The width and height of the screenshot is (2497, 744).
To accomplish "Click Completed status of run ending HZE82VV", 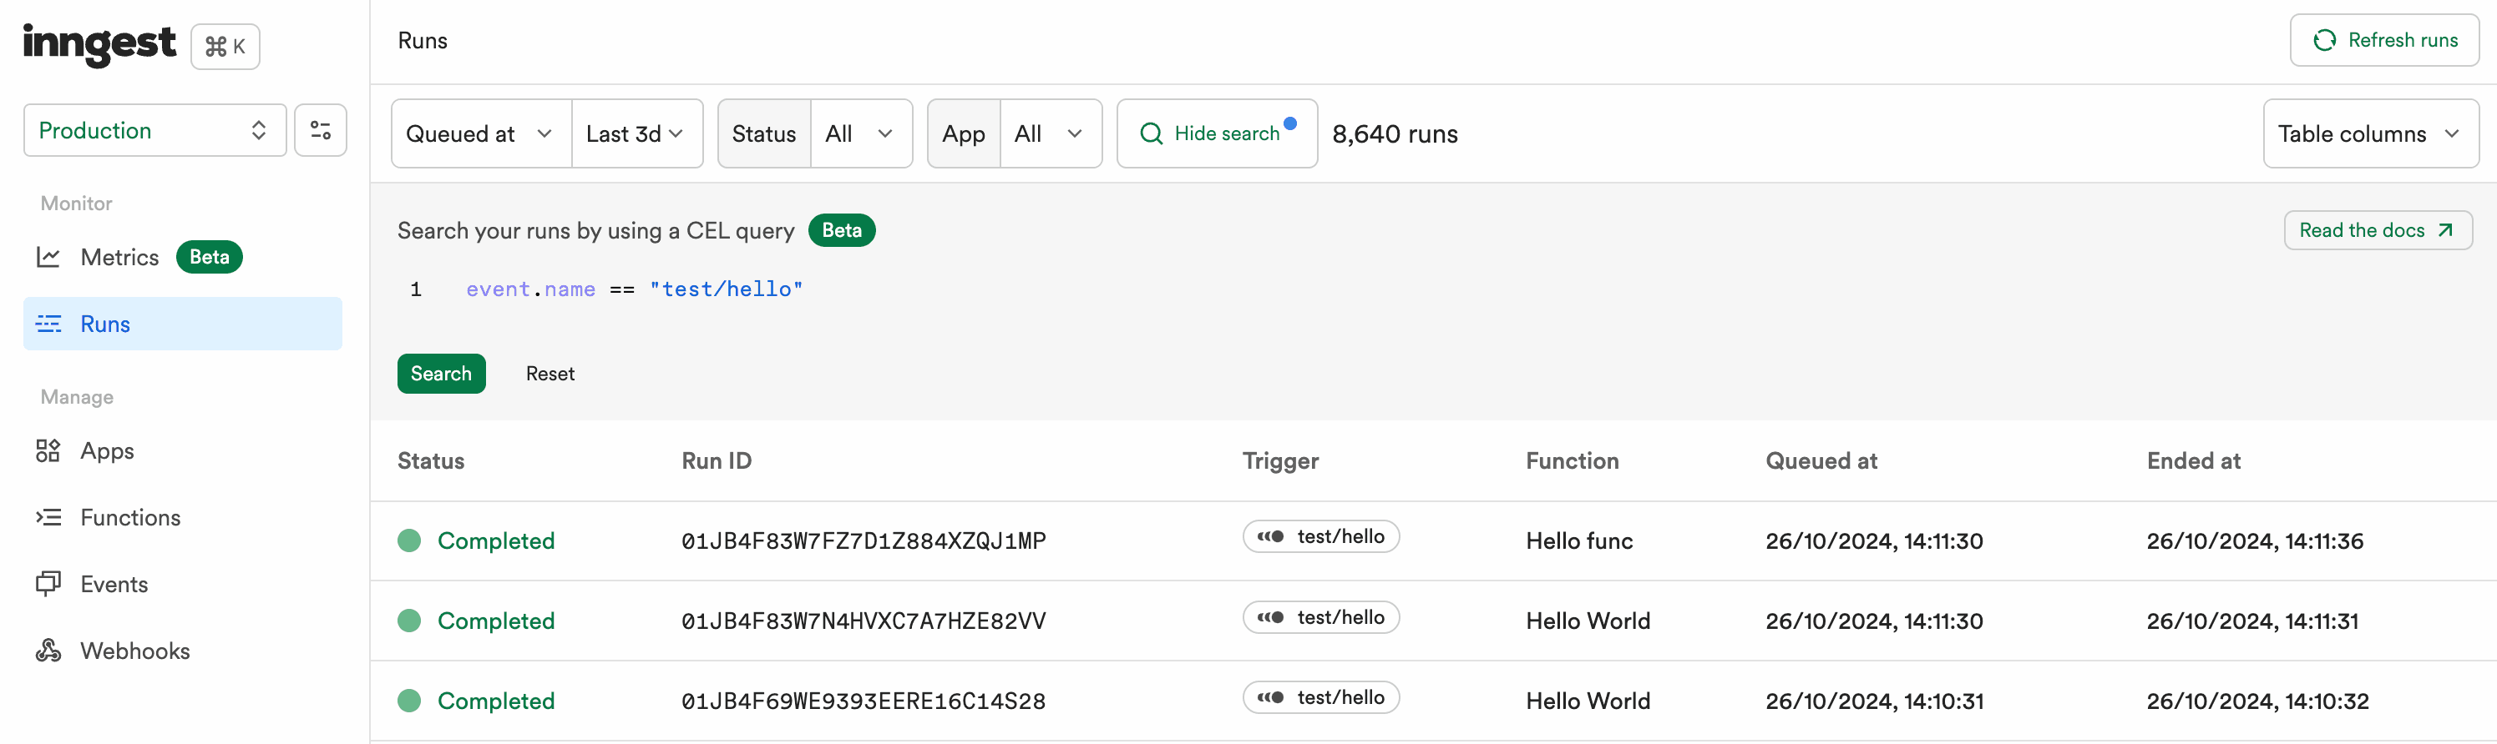I will tap(495, 621).
